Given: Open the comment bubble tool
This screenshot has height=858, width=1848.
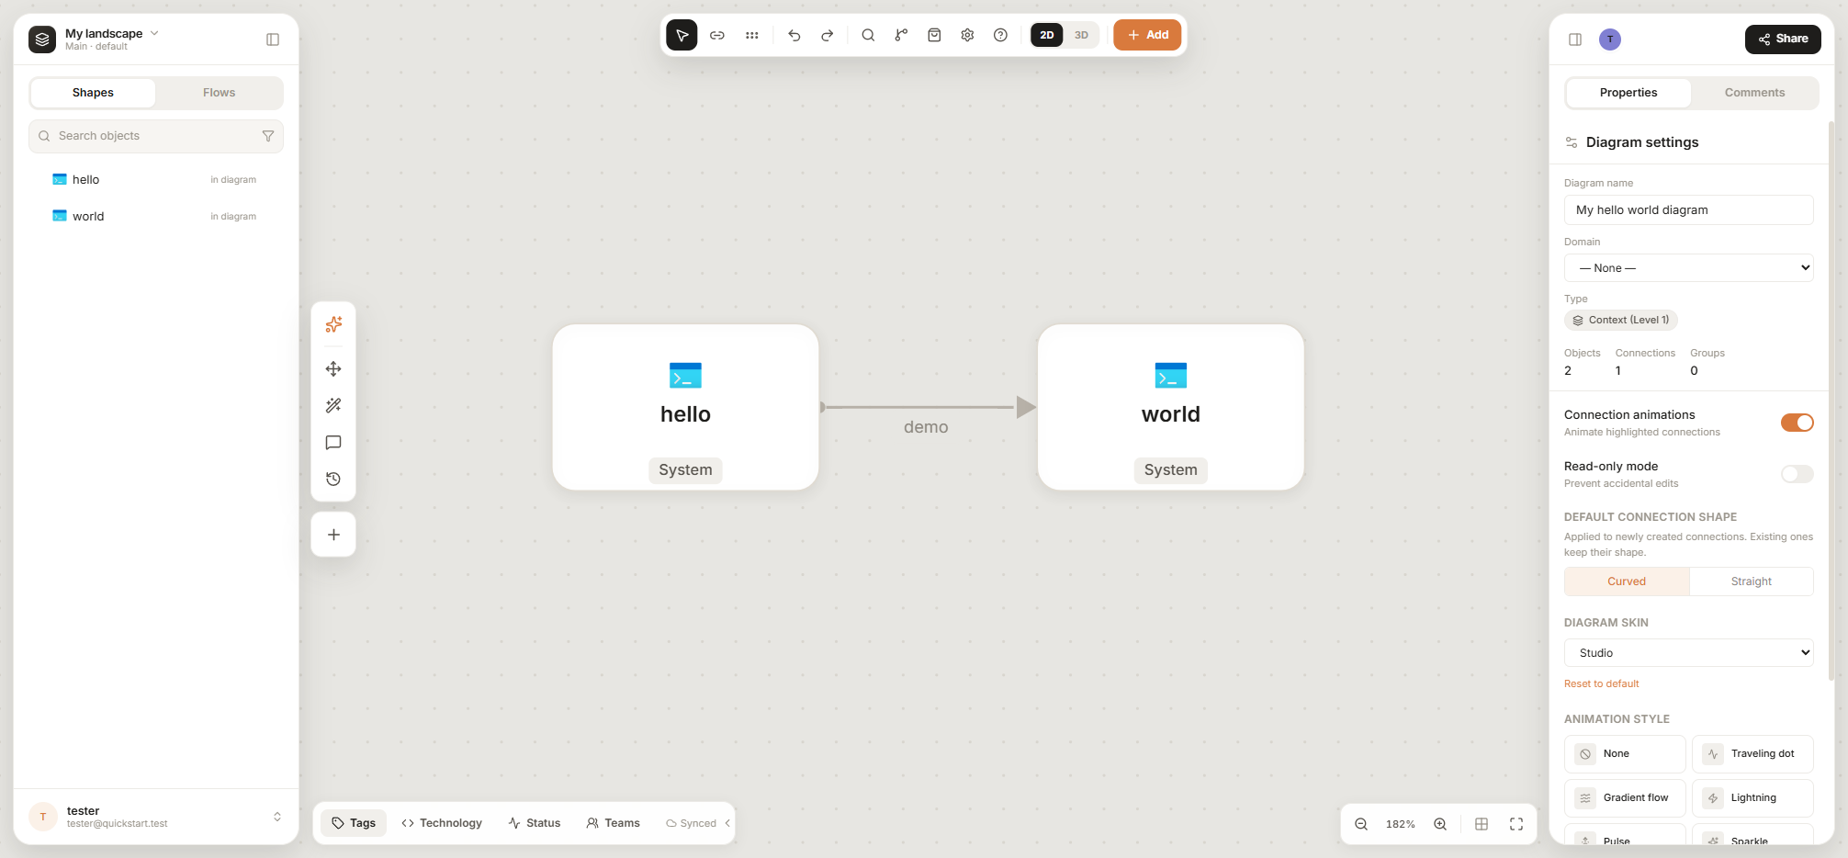Looking at the screenshot, I should [333, 442].
